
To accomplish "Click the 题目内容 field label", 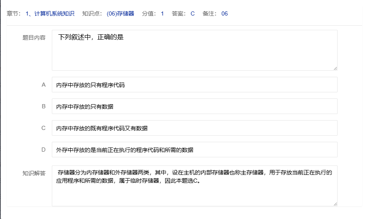I will point(34,38).
